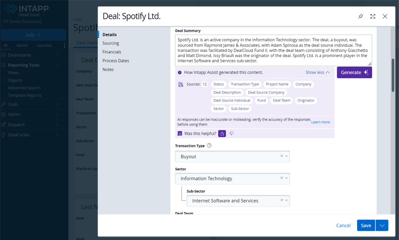The image size is (399, 240).
Task: Go to the Sourcing section
Action: 111,43
